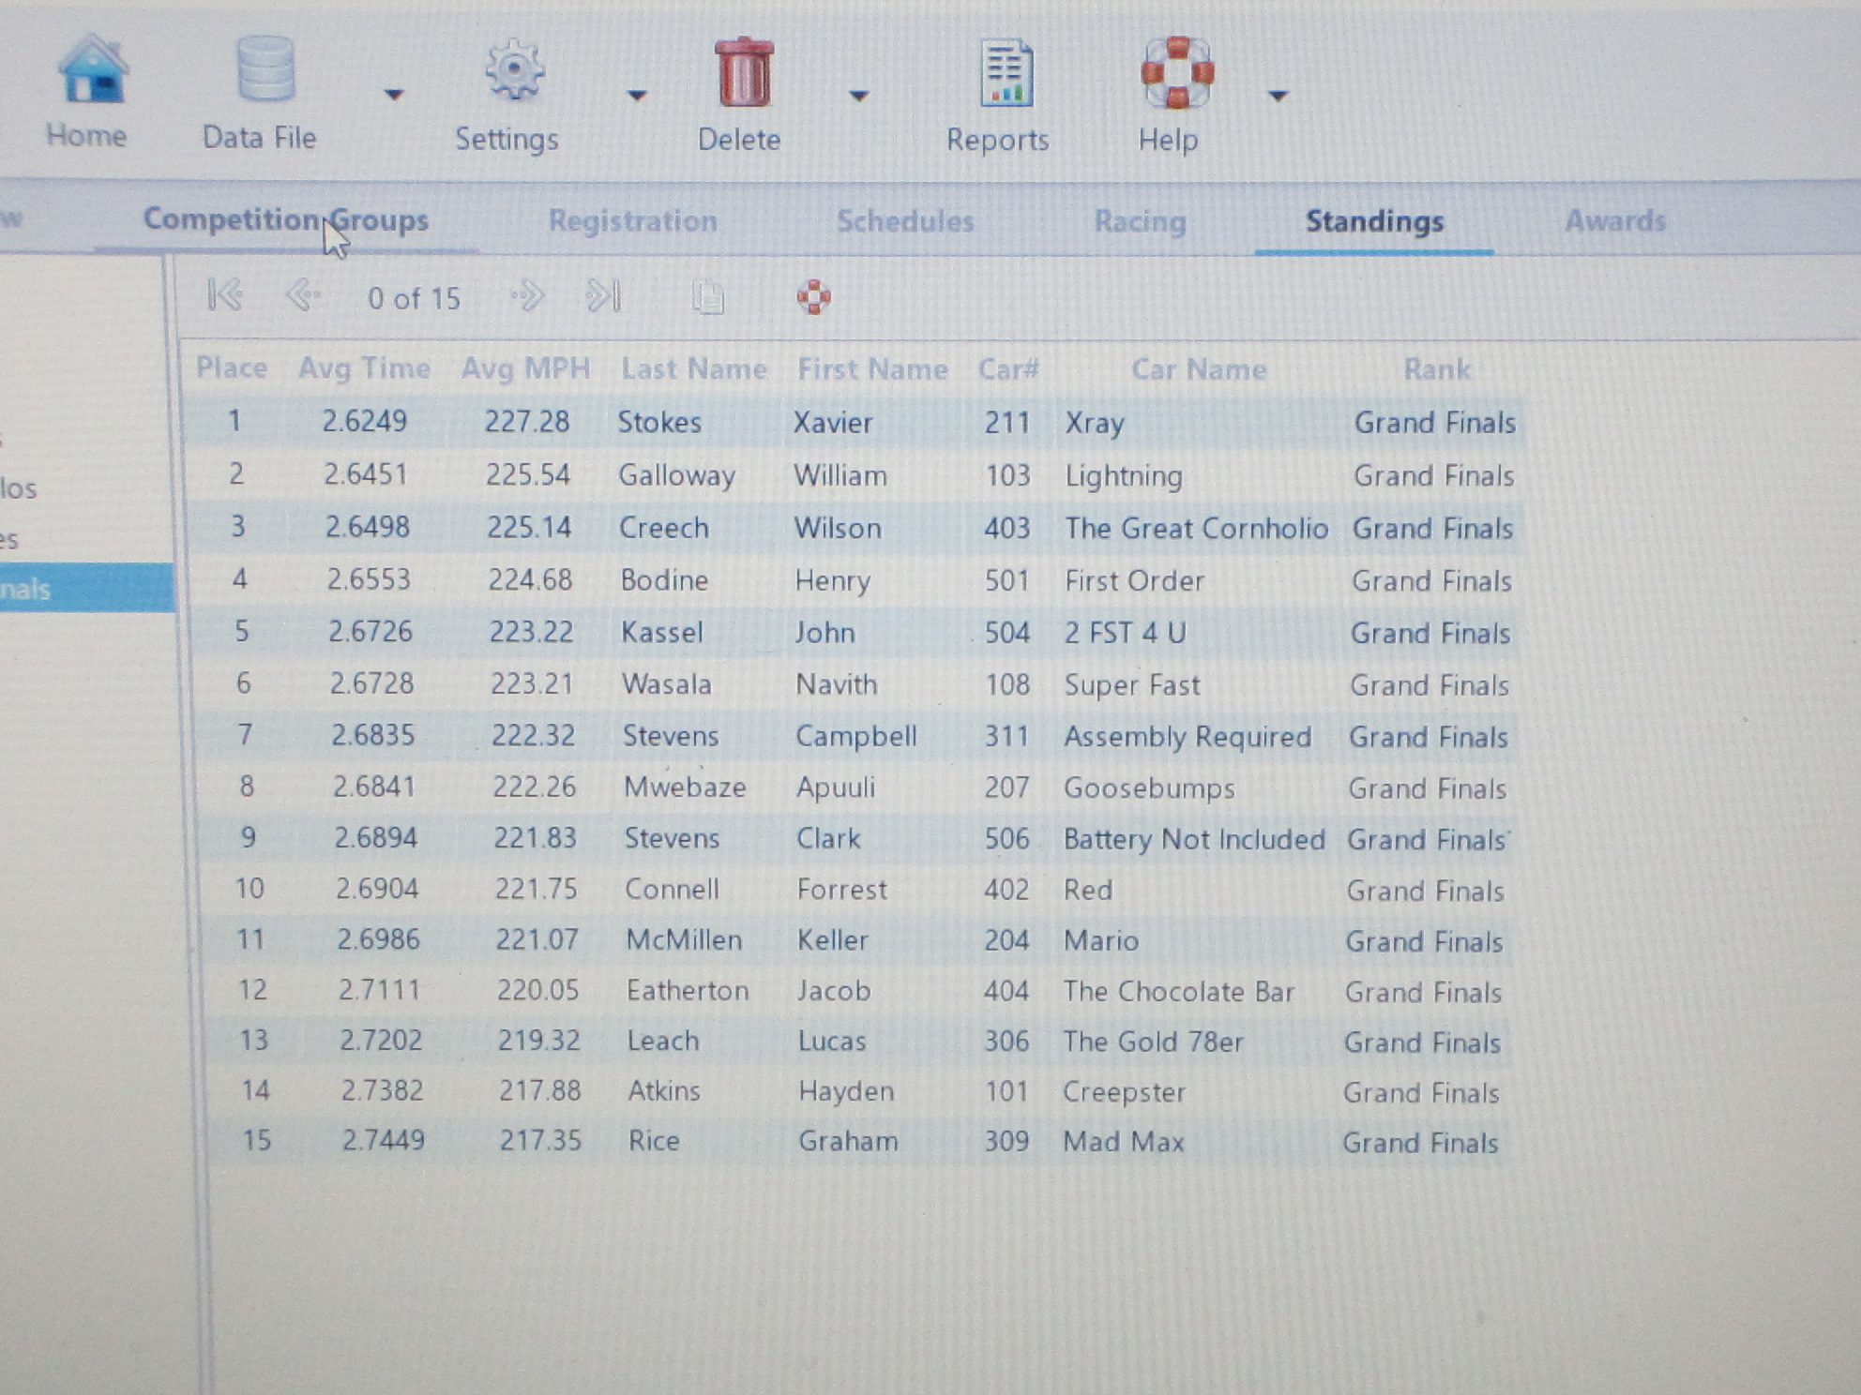Image resolution: width=1861 pixels, height=1395 pixels.
Task: Go to first record navigation arrow
Action: pyautogui.click(x=225, y=295)
